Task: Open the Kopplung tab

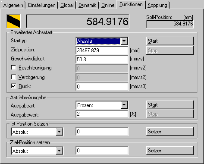Action: 157,5
